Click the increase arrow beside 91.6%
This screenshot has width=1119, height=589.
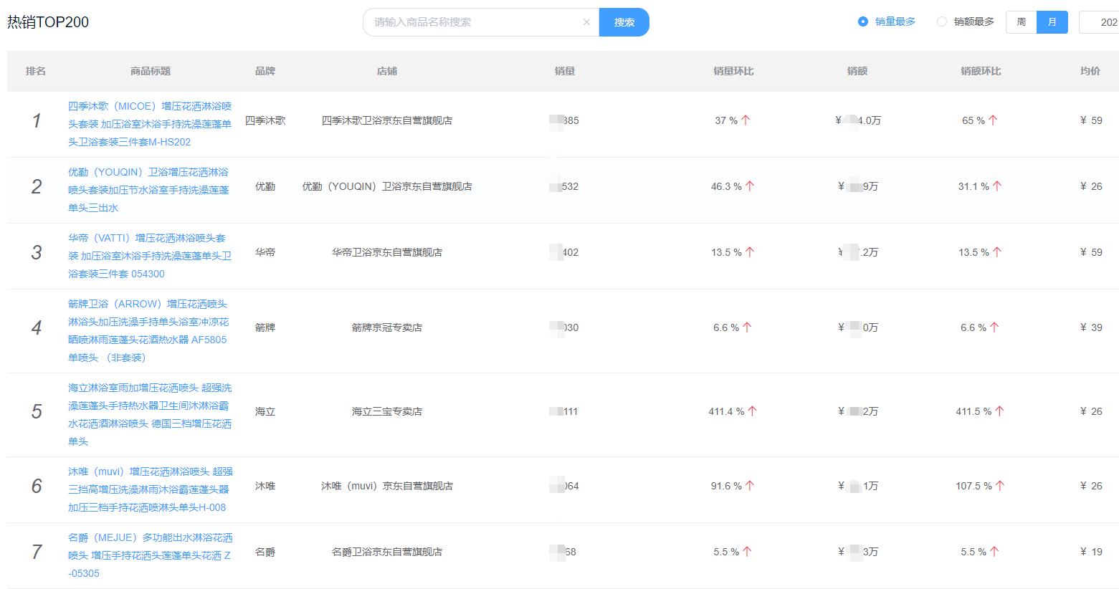pyautogui.click(x=750, y=485)
